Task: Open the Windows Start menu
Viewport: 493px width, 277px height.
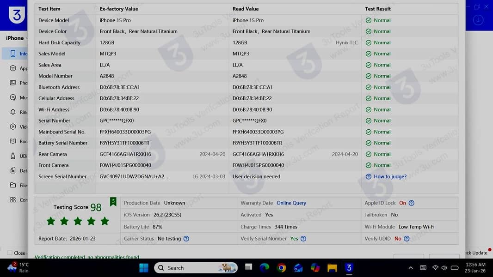Action: point(144,268)
